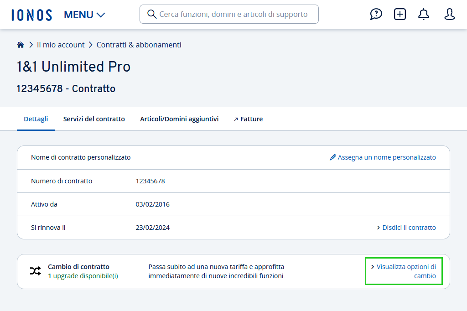Click the renewal date 23/02/2024
The height and width of the screenshot is (311, 467).
(x=152, y=228)
